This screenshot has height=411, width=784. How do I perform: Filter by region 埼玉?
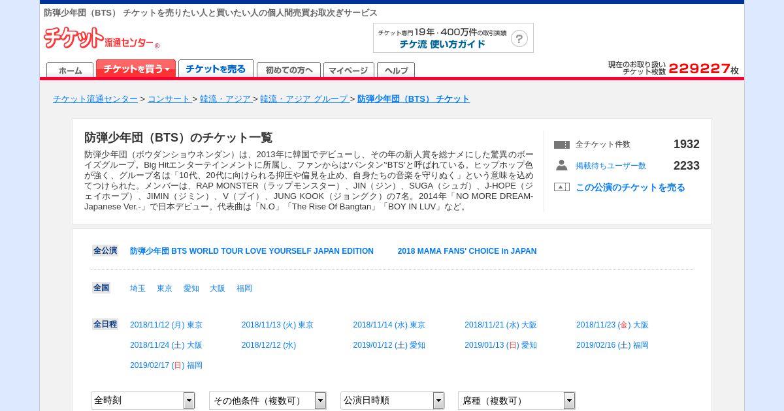pyautogui.click(x=138, y=288)
